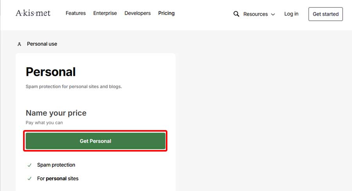Open the Developers nav link
The image size is (352, 191).
click(137, 13)
